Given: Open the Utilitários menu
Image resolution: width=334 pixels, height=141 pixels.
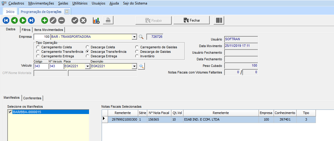Looking at the screenshot, I should (80, 3).
